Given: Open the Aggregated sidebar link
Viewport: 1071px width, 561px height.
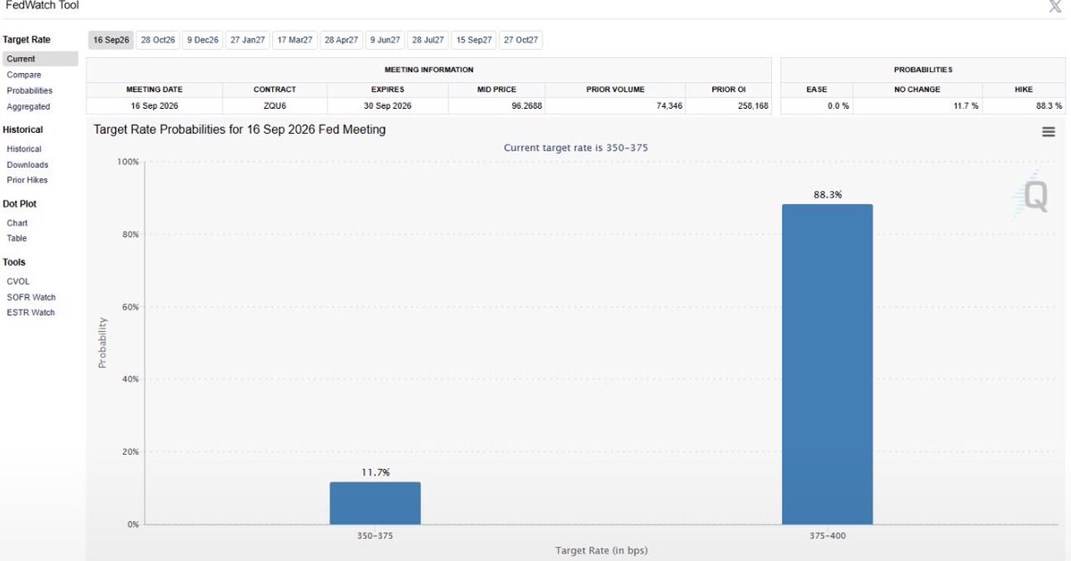Looking at the screenshot, I should tap(29, 106).
